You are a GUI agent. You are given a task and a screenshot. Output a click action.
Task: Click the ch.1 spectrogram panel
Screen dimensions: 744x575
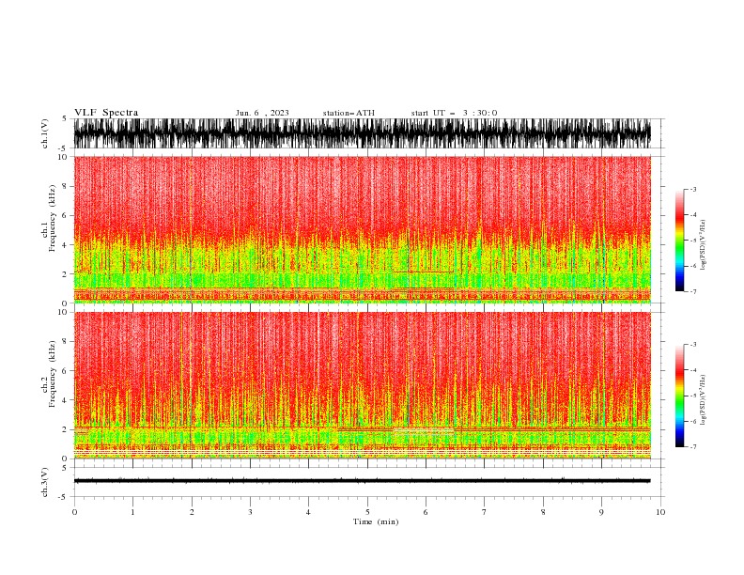tap(362, 229)
